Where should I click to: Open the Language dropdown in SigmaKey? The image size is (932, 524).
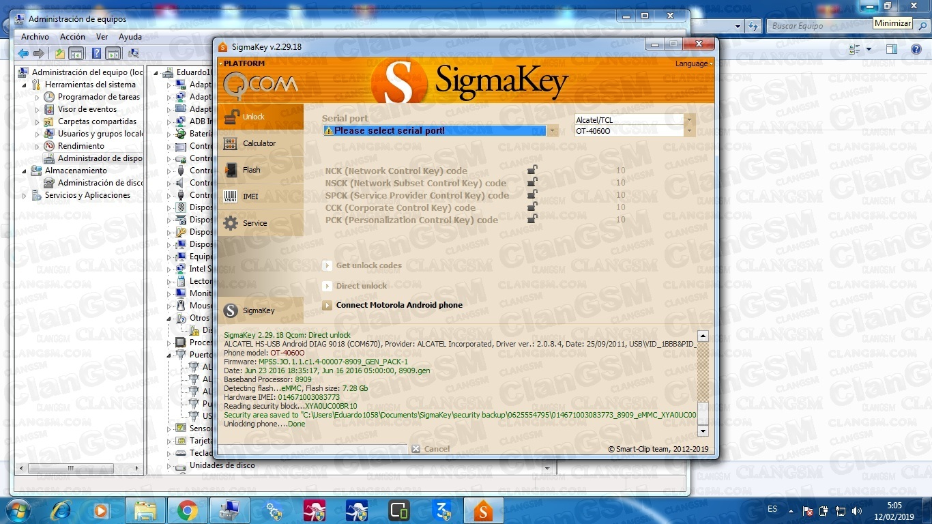coord(694,63)
